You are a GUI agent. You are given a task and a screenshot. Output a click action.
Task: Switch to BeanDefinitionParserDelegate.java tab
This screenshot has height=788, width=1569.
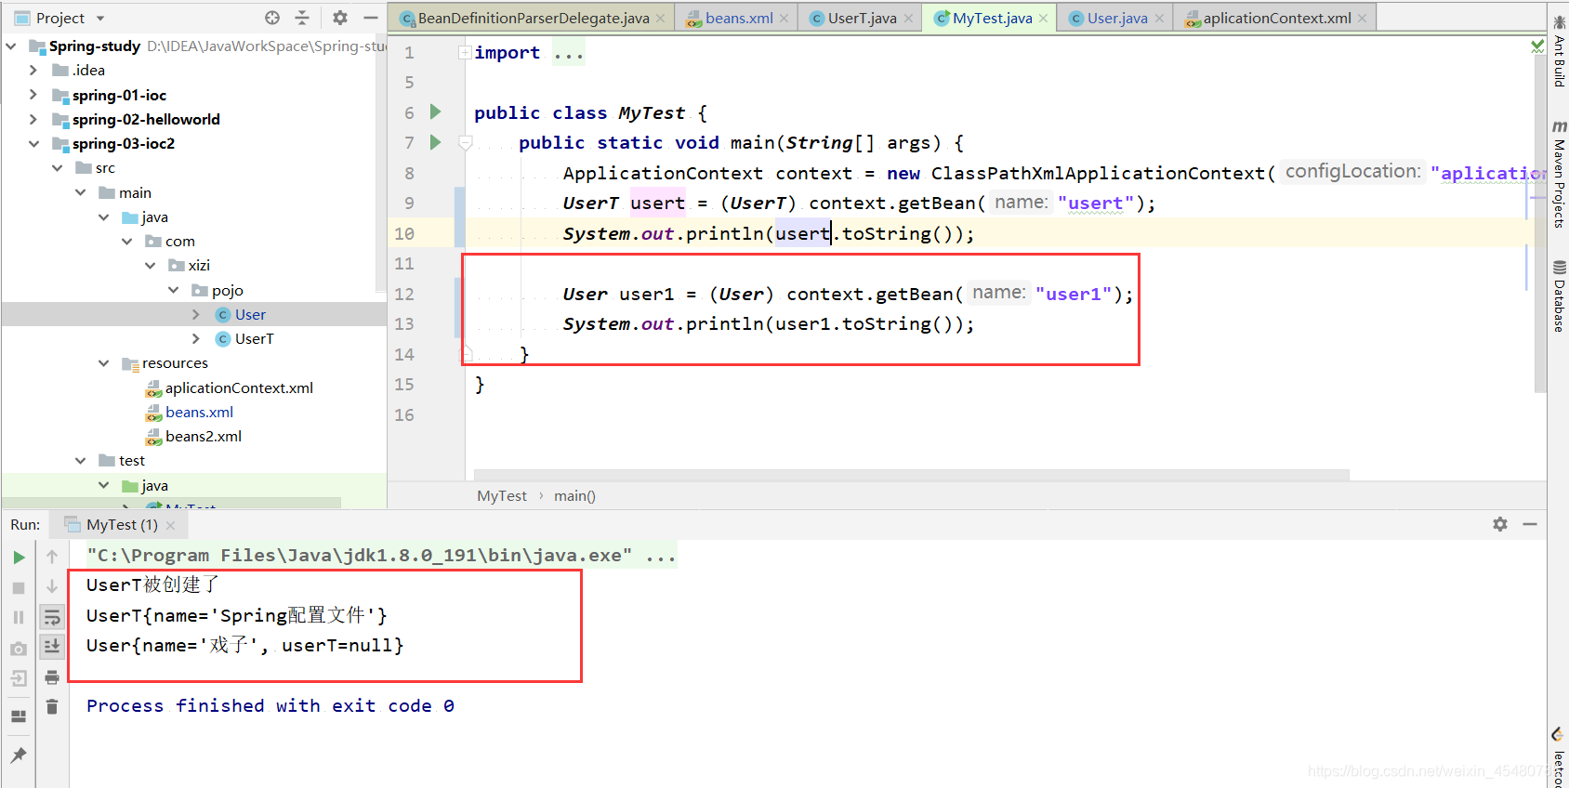pyautogui.click(x=534, y=18)
